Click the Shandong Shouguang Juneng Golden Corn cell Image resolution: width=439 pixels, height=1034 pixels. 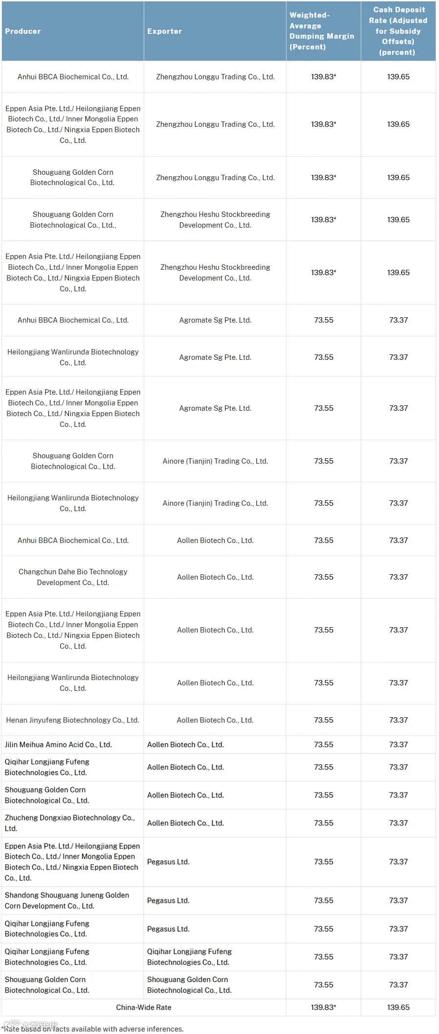(72, 900)
